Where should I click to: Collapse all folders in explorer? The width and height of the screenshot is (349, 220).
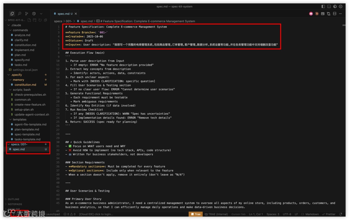(x=46, y=20)
